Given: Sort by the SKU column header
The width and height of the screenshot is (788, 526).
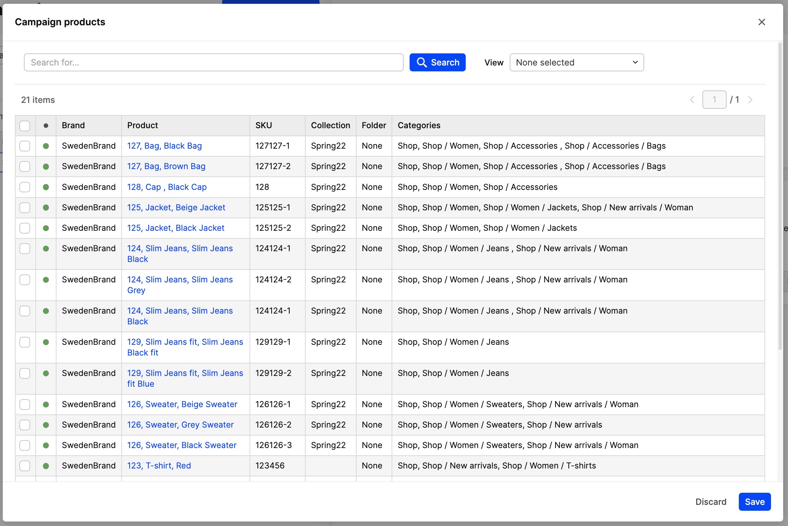Looking at the screenshot, I should [263, 125].
